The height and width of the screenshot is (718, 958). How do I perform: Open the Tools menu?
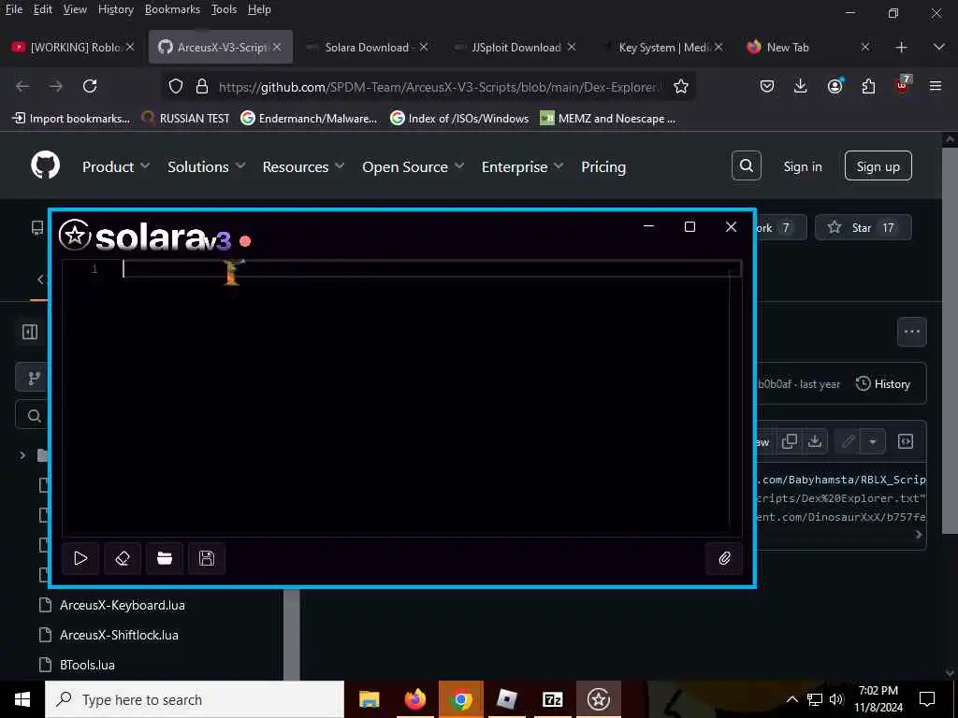pos(224,9)
